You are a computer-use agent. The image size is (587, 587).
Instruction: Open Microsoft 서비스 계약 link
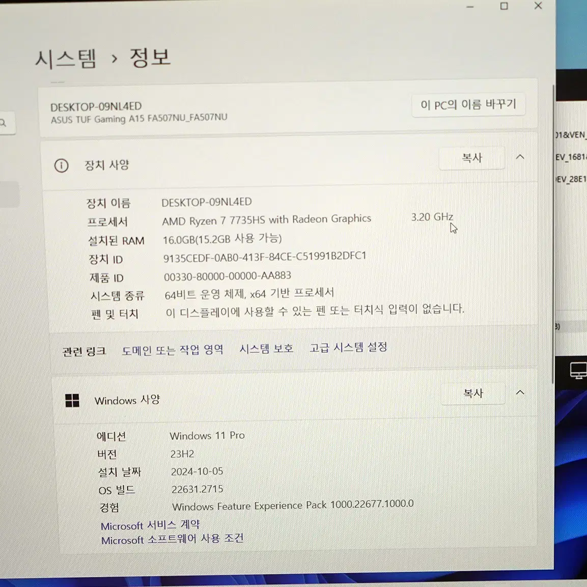click(150, 525)
